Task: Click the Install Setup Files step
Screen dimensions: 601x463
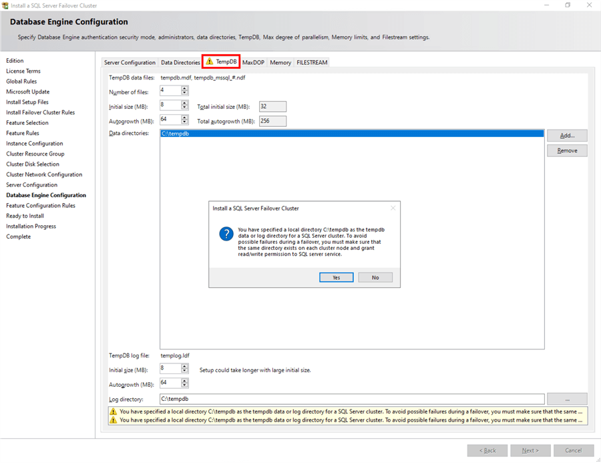Action: pos(27,102)
